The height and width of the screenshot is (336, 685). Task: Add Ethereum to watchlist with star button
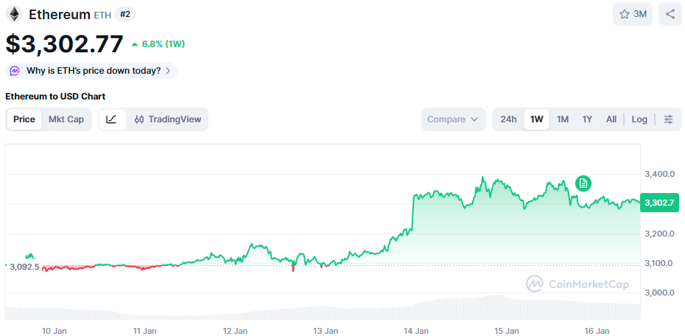633,14
